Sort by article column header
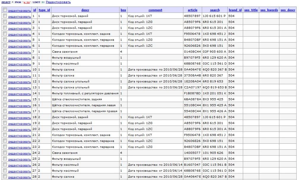Viewport: 299px width, 180px height. [x=193, y=10]
